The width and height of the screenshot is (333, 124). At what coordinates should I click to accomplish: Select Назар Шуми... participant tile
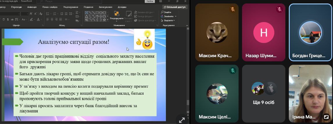(x=264, y=32)
